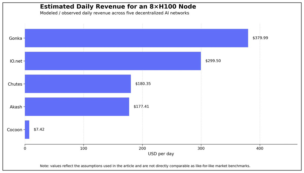
Task: Click the Akash revenue bar
Action: 77,107
